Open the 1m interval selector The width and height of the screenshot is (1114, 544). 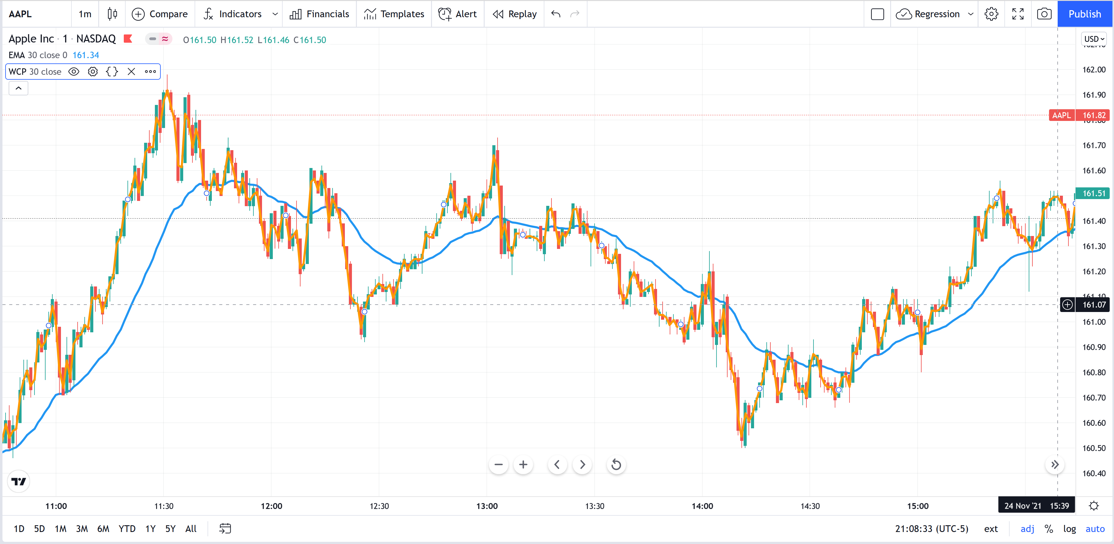pyautogui.click(x=85, y=14)
